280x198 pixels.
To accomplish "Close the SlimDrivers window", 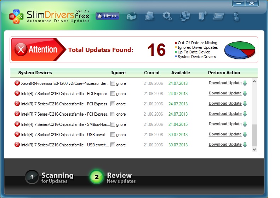I will [x=252, y=3].
